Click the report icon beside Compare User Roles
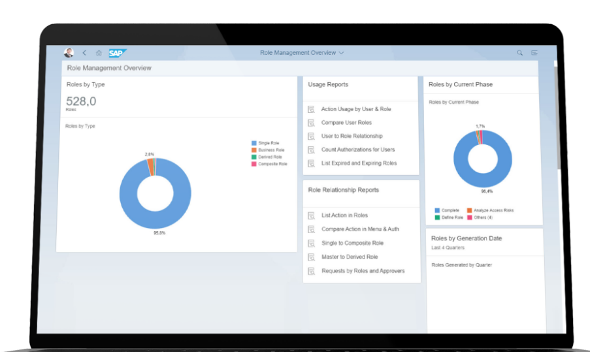 click(x=311, y=123)
